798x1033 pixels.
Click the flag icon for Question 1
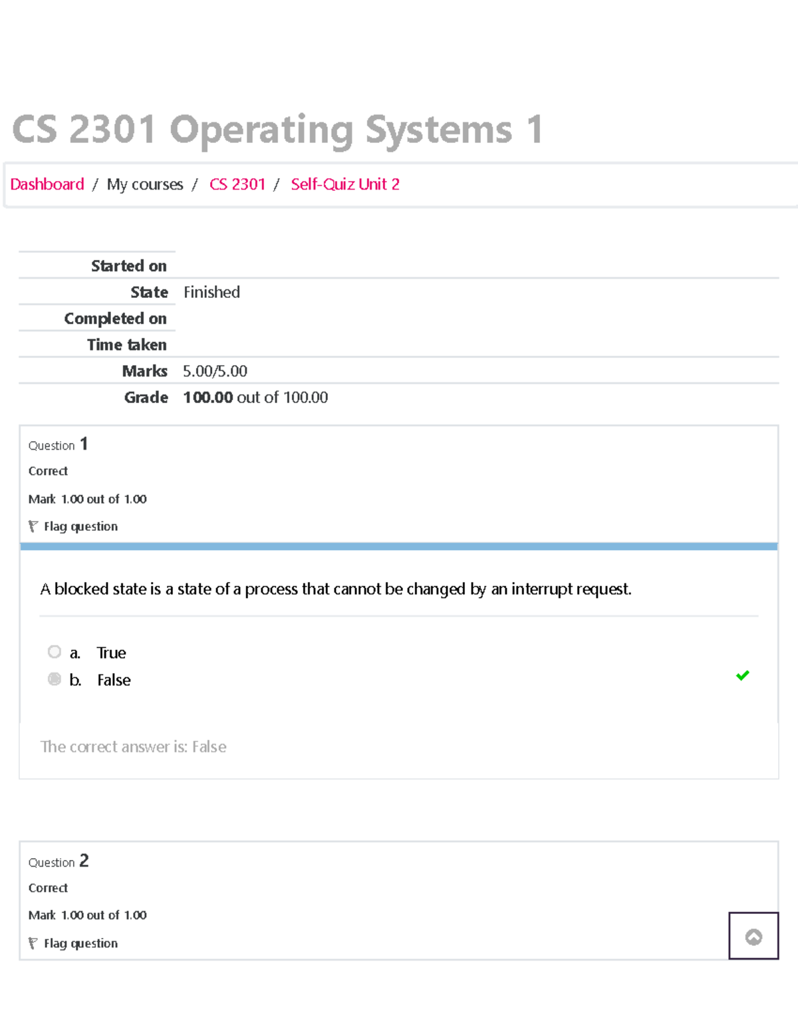[33, 526]
